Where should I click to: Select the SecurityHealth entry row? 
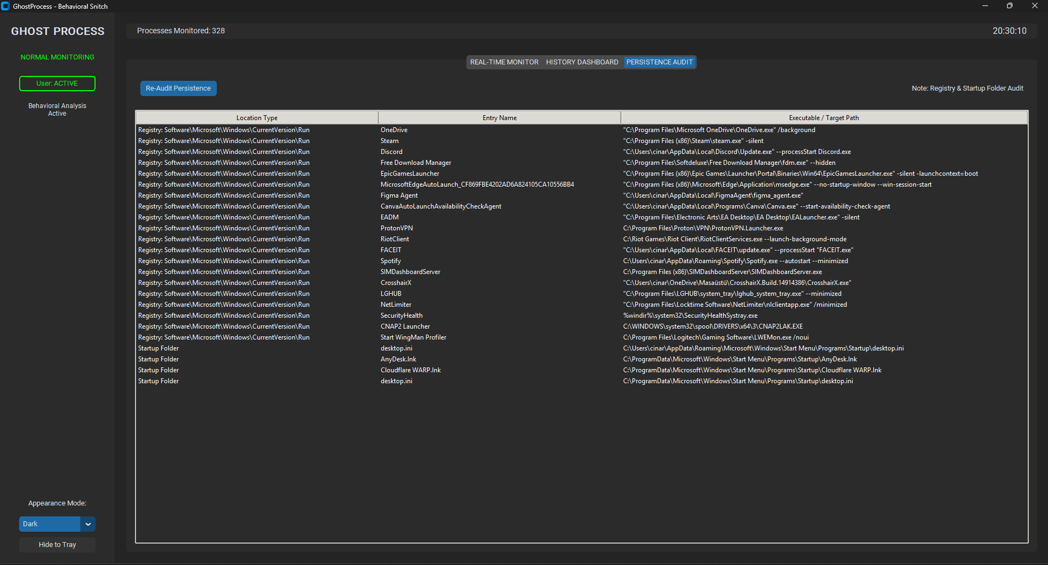tap(401, 316)
